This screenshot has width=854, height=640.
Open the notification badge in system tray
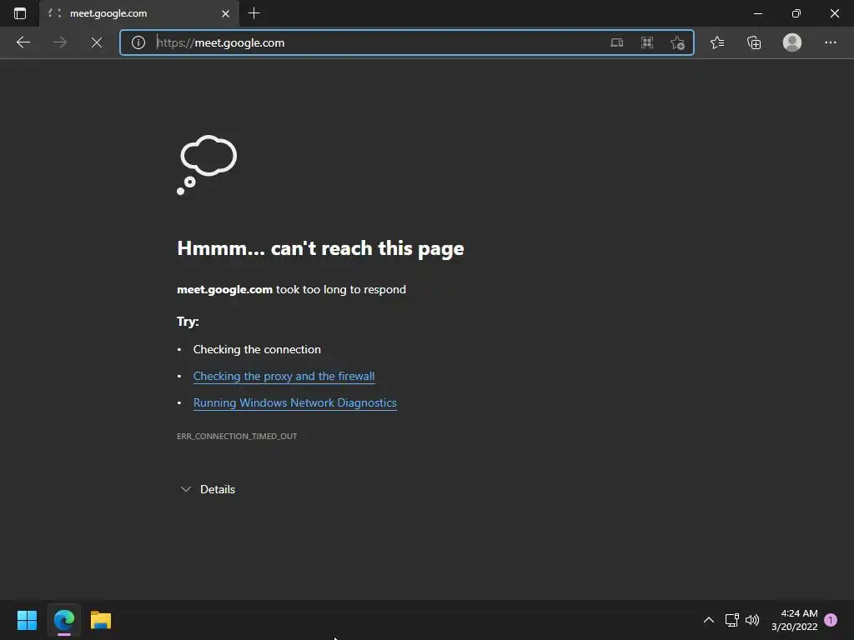pos(831,620)
